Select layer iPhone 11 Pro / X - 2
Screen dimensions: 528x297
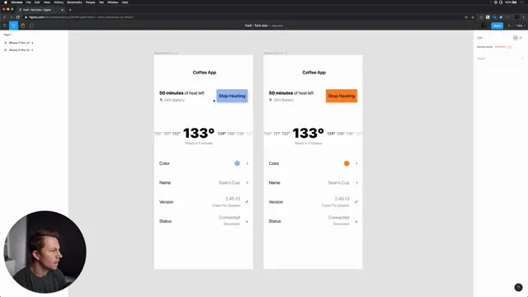point(21,43)
